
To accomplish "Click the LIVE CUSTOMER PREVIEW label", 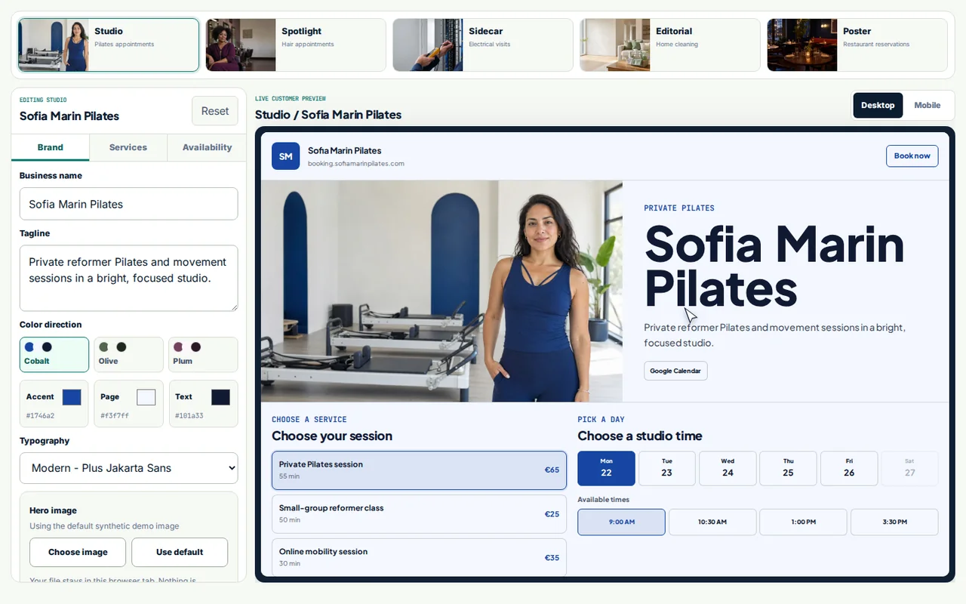I will tap(291, 99).
